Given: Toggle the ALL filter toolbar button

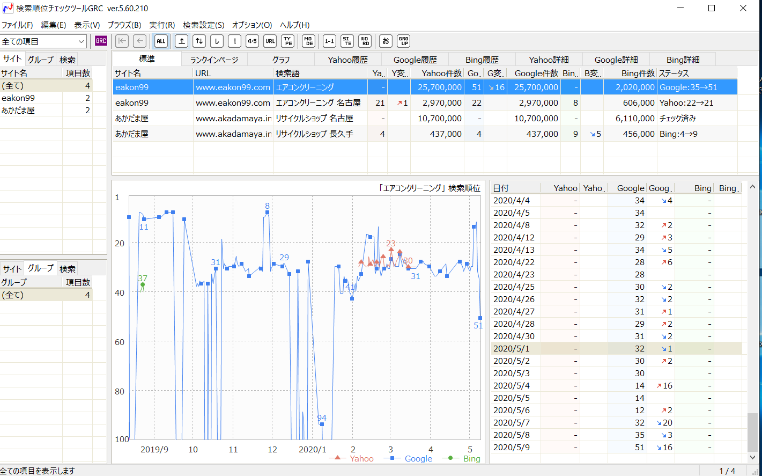Looking at the screenshot, I should (161, 41).
